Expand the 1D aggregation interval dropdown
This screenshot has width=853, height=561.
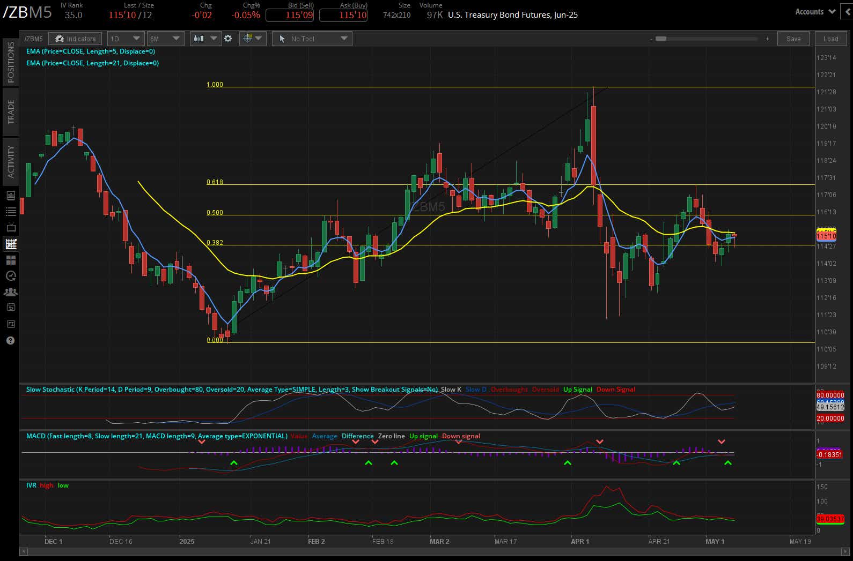125,39
